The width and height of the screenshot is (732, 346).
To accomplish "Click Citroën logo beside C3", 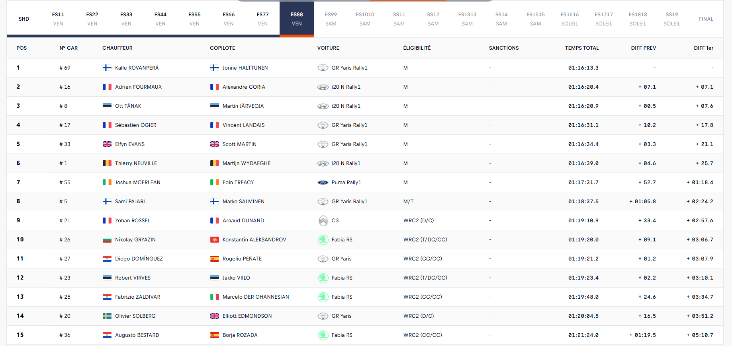I will click(x=323, y=220).
